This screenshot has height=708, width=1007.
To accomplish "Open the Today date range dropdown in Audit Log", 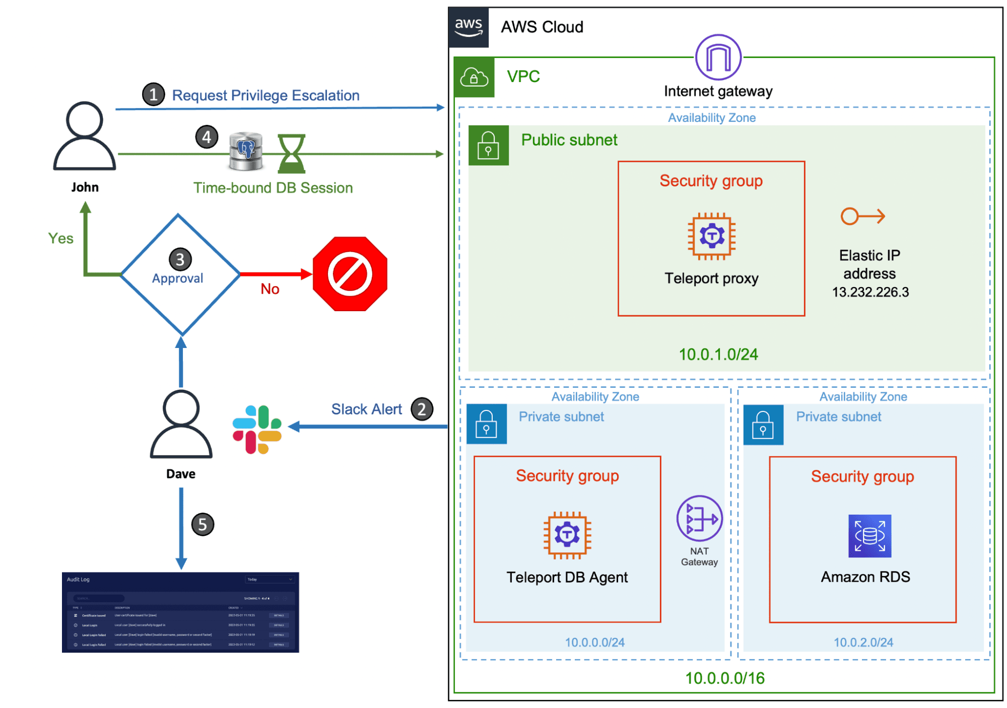I will [x=270, y=580].
